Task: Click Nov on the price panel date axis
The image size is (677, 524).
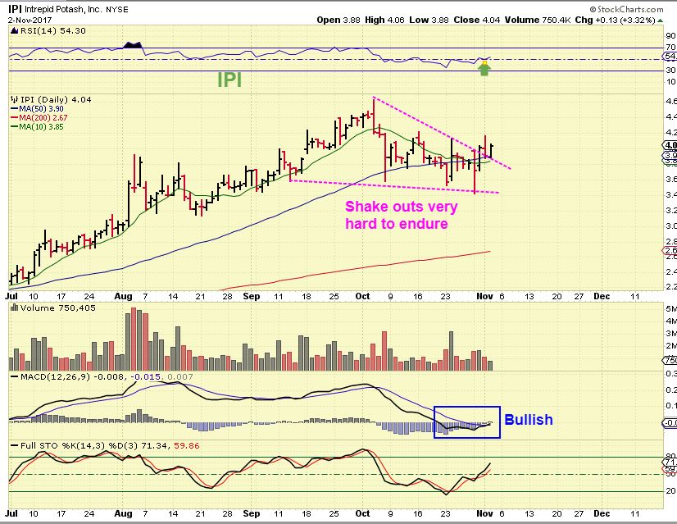Action: pyautogui.click(x=484, y=296)
